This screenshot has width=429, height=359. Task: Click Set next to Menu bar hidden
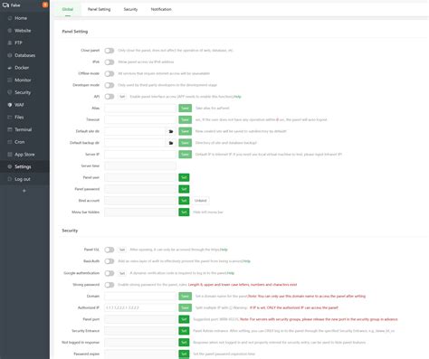[x=184, y=213]
